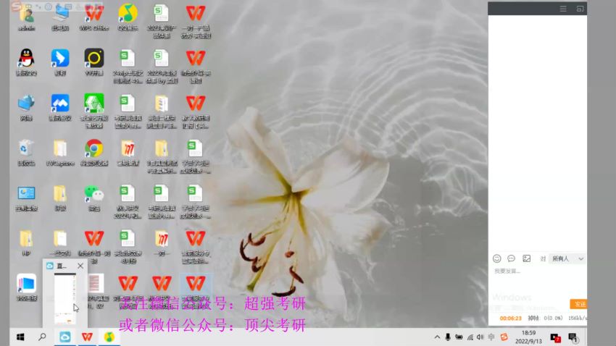
Task: Switch to QQ Music in taskbar
Action: [x=109, y=337]
